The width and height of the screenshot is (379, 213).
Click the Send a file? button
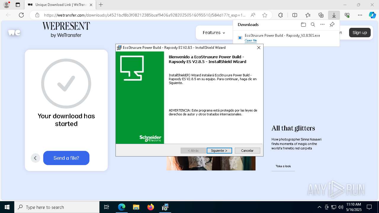[x=66, y=158]
